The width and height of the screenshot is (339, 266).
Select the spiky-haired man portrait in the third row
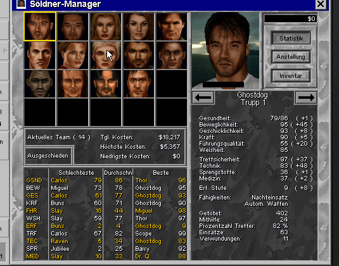tap(139, 84)
